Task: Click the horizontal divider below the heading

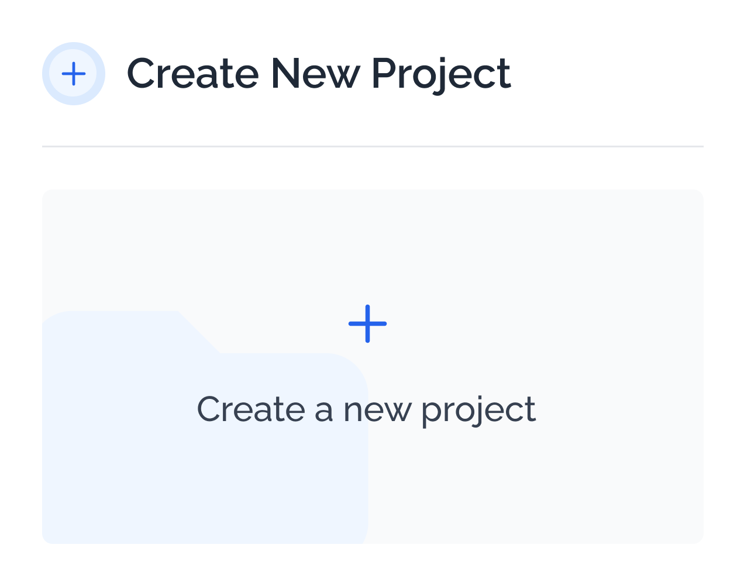Action: [373, 146]
